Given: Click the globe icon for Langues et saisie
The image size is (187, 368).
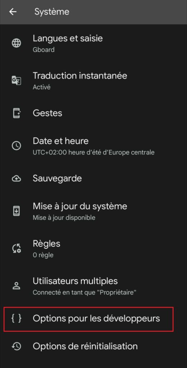Looking at the screenshot, I should (17, 43).
